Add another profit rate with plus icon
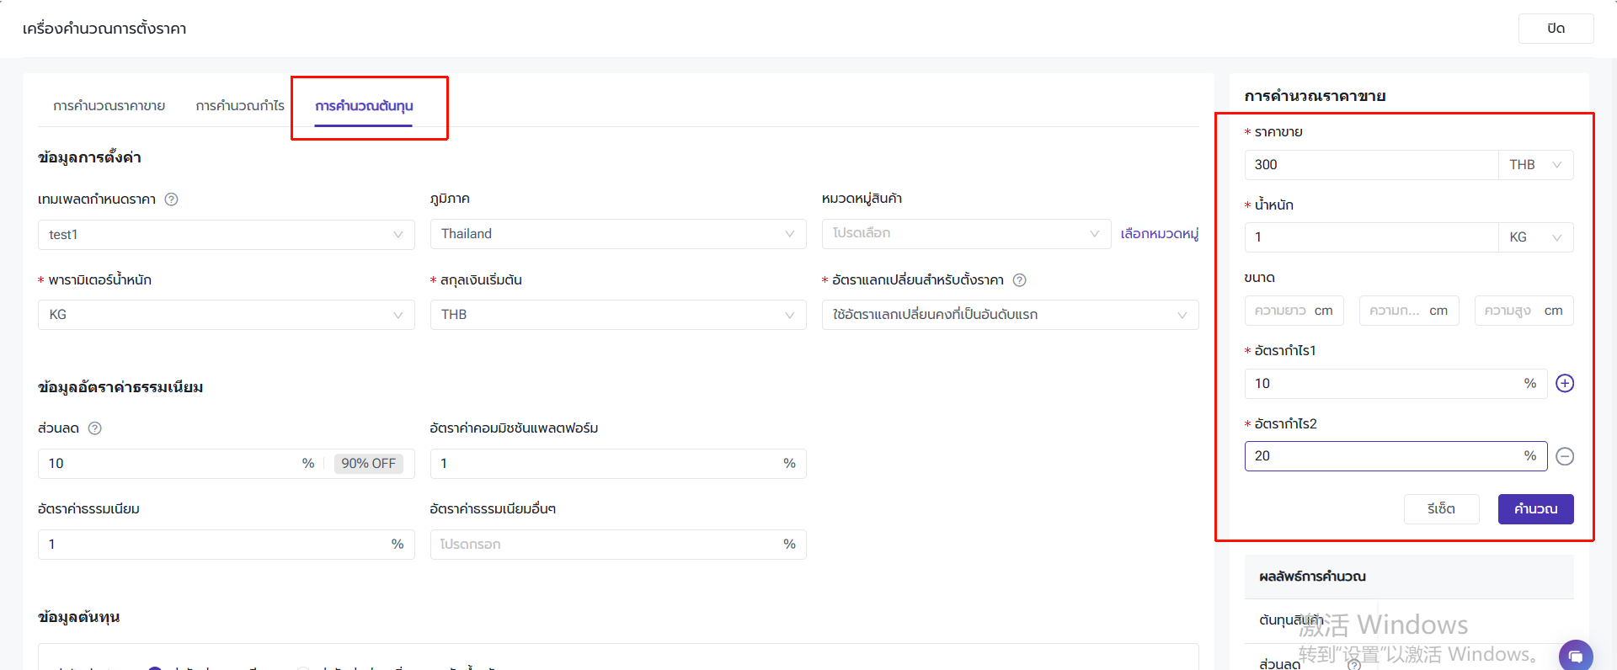The width and height of the screenshot is (1617, 670). click(x=1564, y=384)
